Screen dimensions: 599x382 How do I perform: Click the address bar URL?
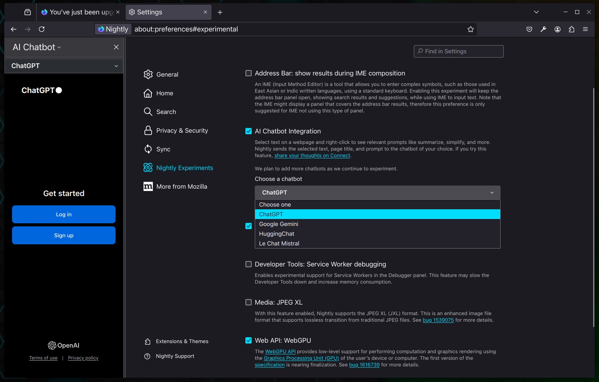click(x=186, y=29)
